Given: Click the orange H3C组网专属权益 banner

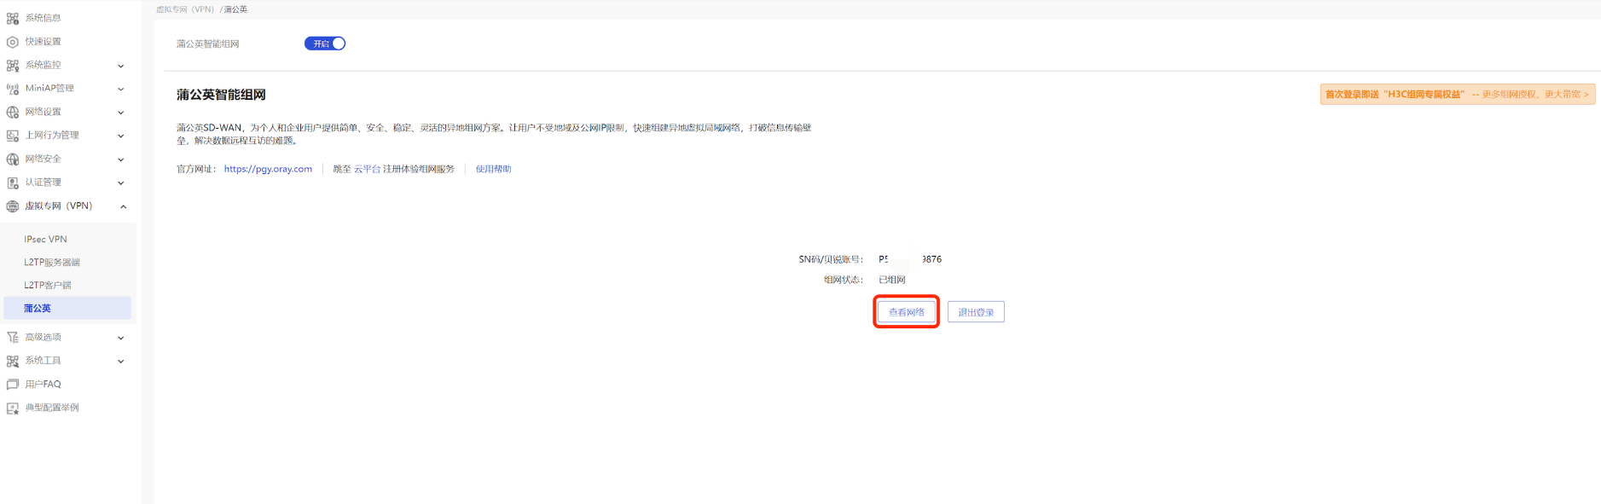Looking at the screenshot, I should 1458,95.
